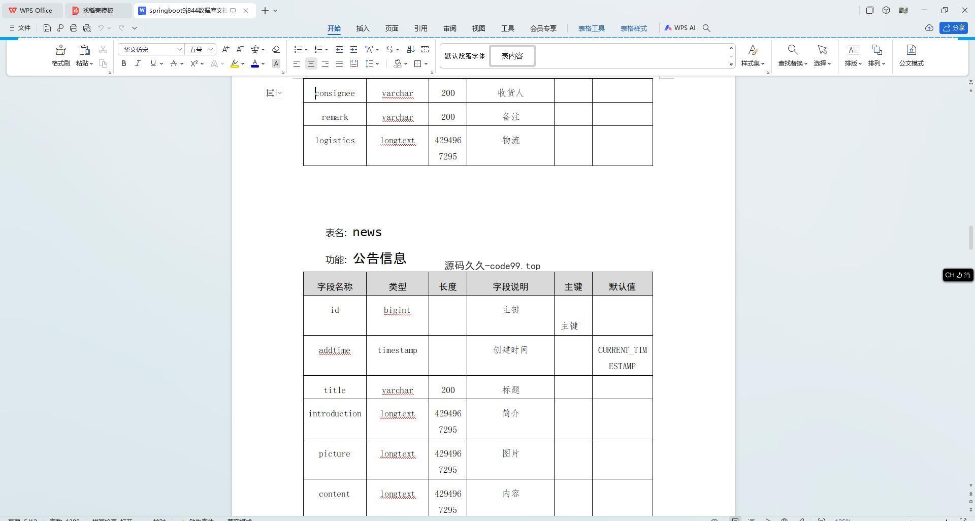Toggle Superscript X² formatting
Viewport: 975px width, 521px height.
pos(194,63)
